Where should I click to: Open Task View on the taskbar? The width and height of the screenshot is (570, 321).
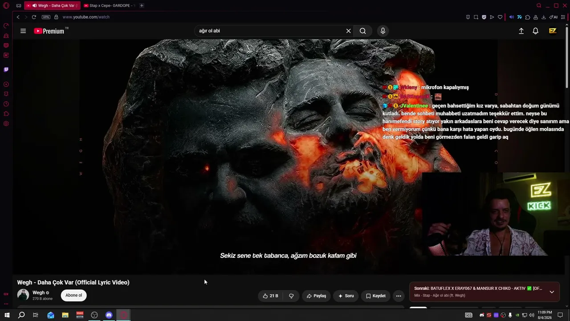pyautogui.click(x=36, y=315)
